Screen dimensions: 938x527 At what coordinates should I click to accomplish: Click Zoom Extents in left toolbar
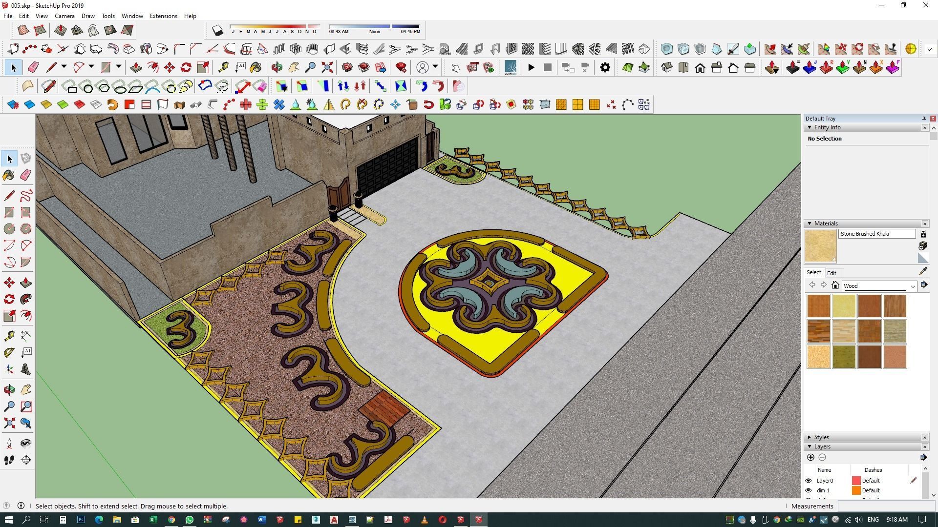(9, 423)
